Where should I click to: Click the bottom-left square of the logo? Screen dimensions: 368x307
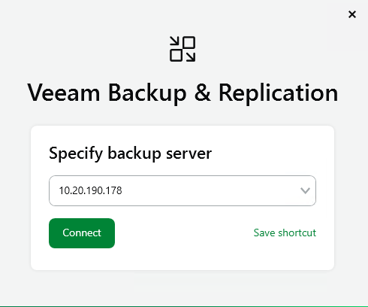click(176, 56)
